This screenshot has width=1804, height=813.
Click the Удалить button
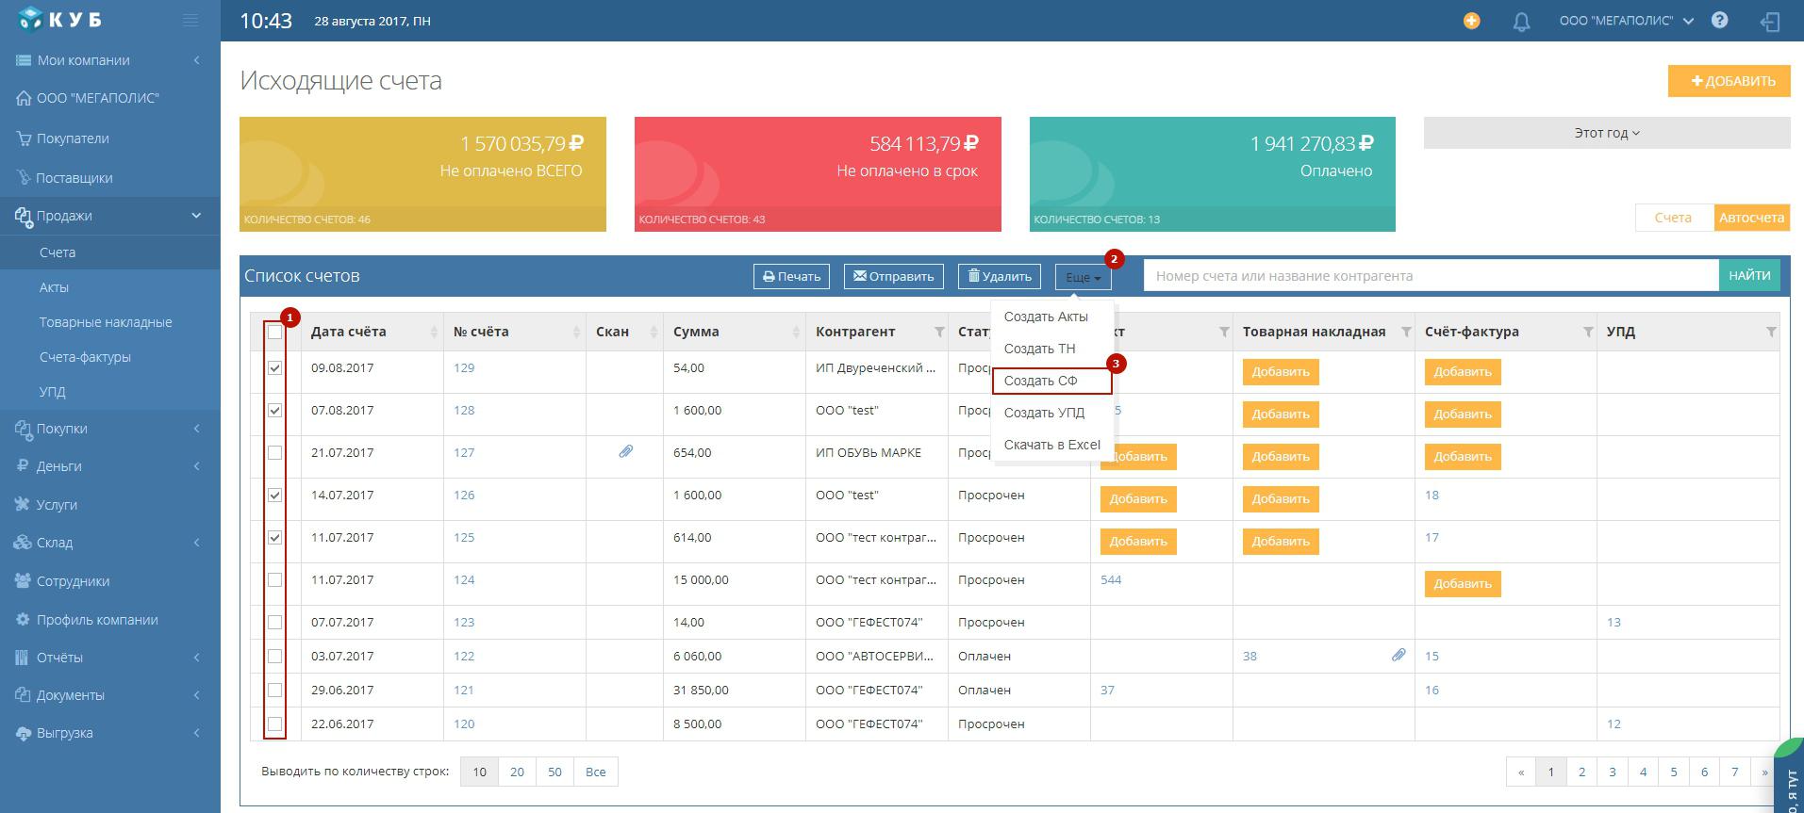click(x=1000, y=276)
